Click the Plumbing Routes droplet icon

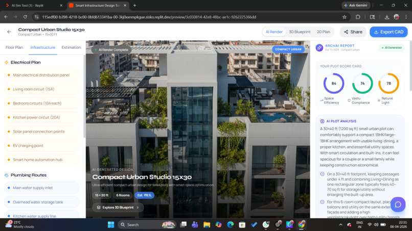coord(7,175)
